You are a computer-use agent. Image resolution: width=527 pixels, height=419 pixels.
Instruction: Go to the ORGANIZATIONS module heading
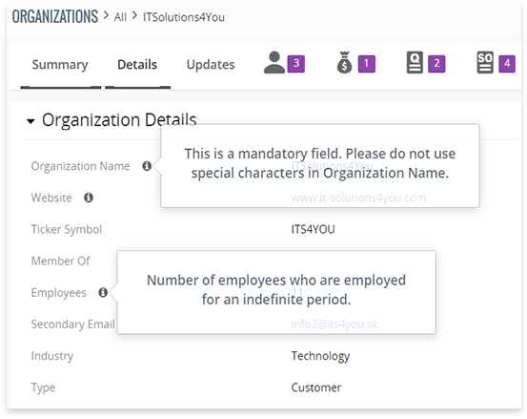(x=54, y=16)
